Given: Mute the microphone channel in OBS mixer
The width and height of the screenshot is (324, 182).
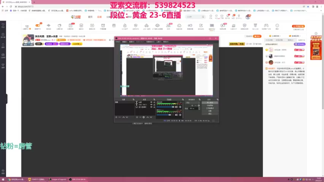Looking at the screenshot, I should (x=177, y=115).
